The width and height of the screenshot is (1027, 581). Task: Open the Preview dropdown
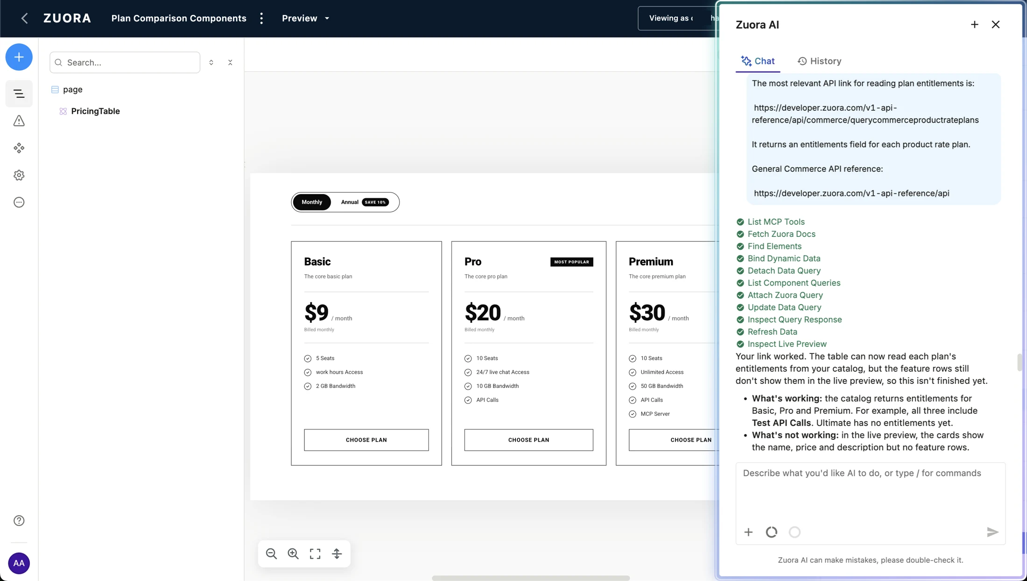click(x=306, y=18)
